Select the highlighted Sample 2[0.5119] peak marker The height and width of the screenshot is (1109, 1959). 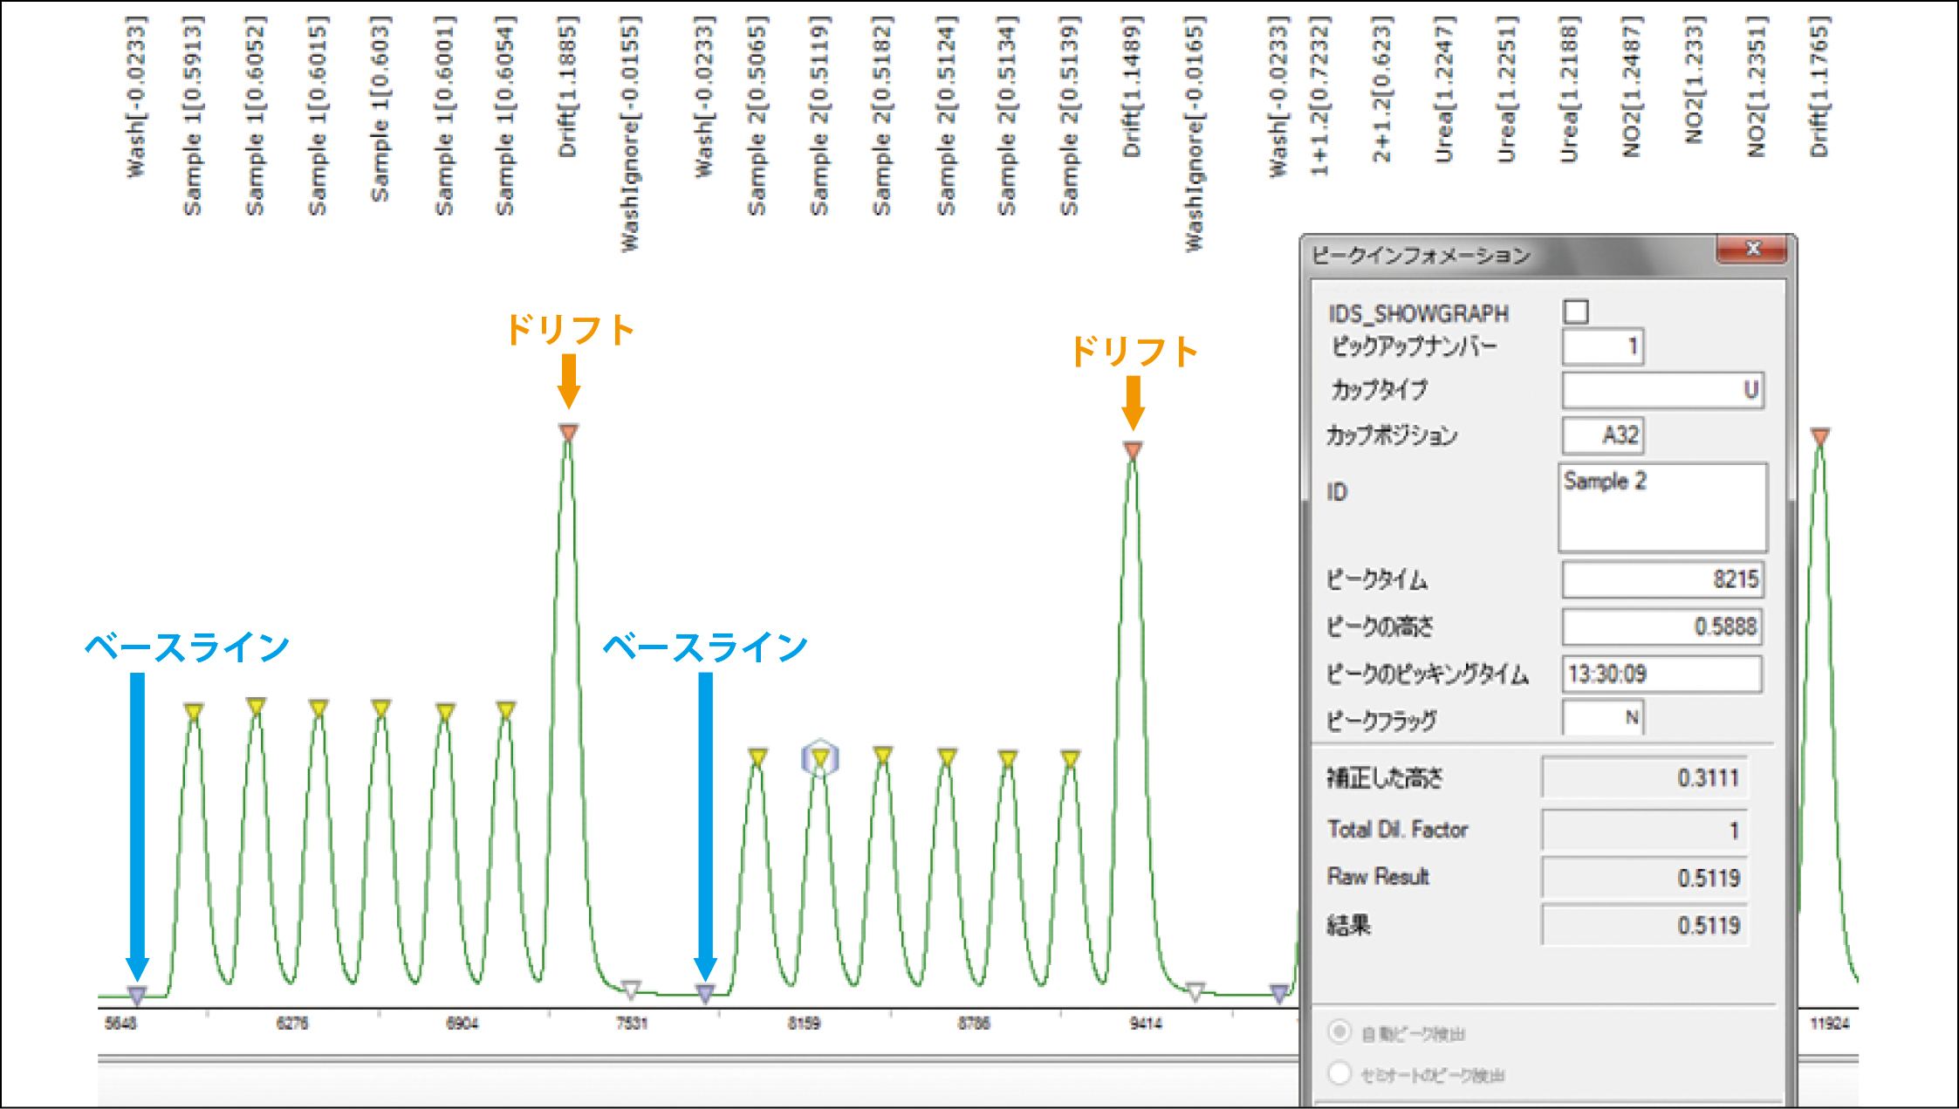click(x=820, y=758)
